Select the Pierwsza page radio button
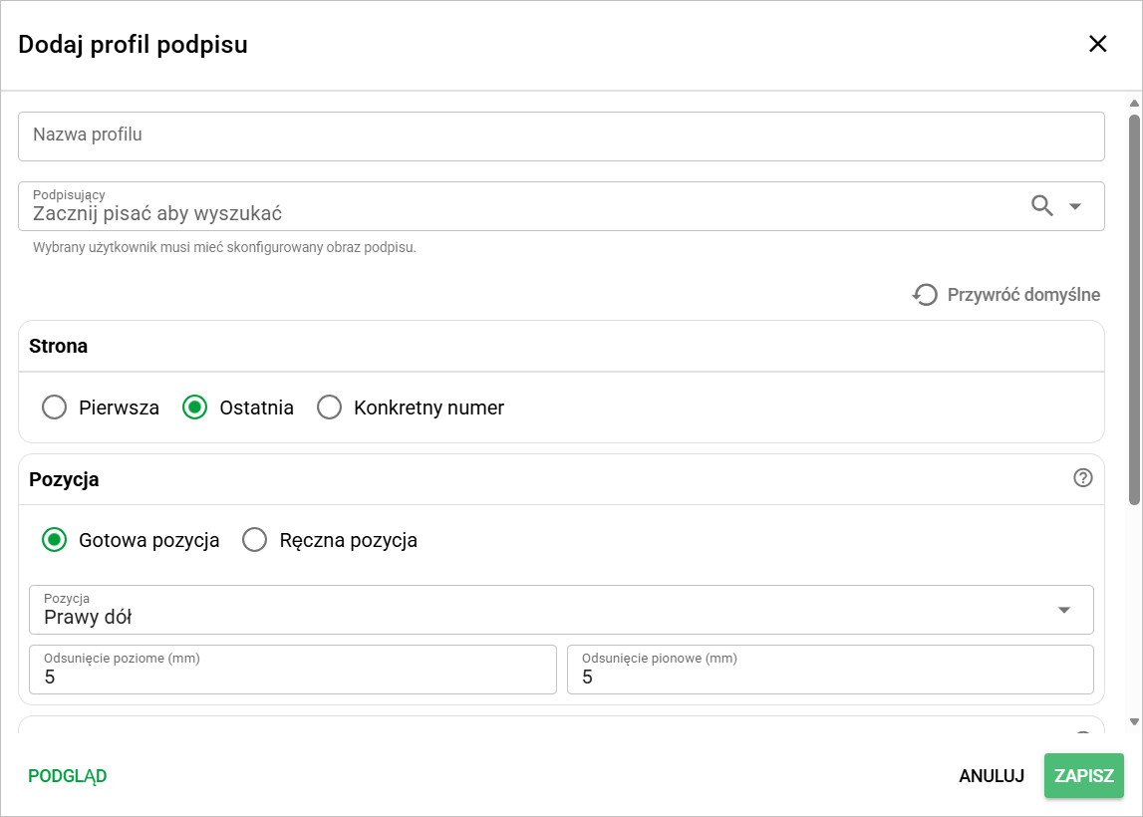This screenshot has width=1143, height=817. click(x=55, y=408)
